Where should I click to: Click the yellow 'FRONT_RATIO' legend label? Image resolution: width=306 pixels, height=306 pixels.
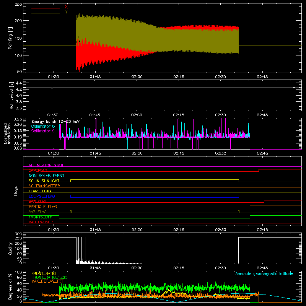coord(44,273)
